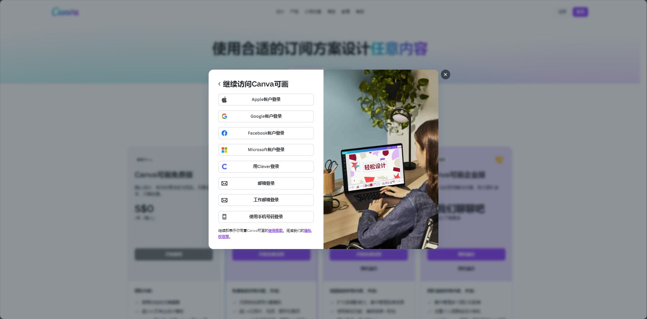Select Facebook帐户登录 button
Image resolution: width=647 pixels, height=319 pixels.
click(266, 133)
